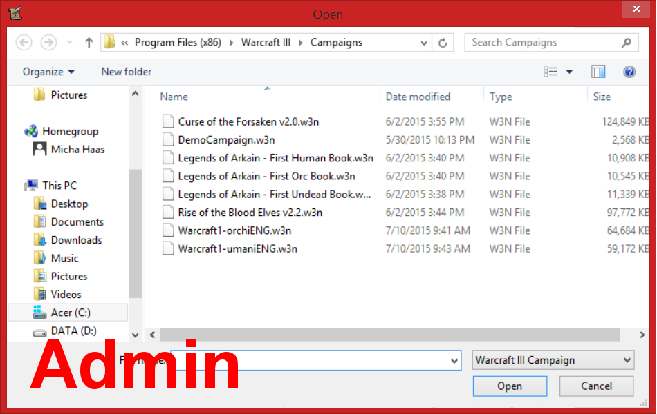Click the Cancel button
Screen dimensions: 657x414
click(596, 386)
